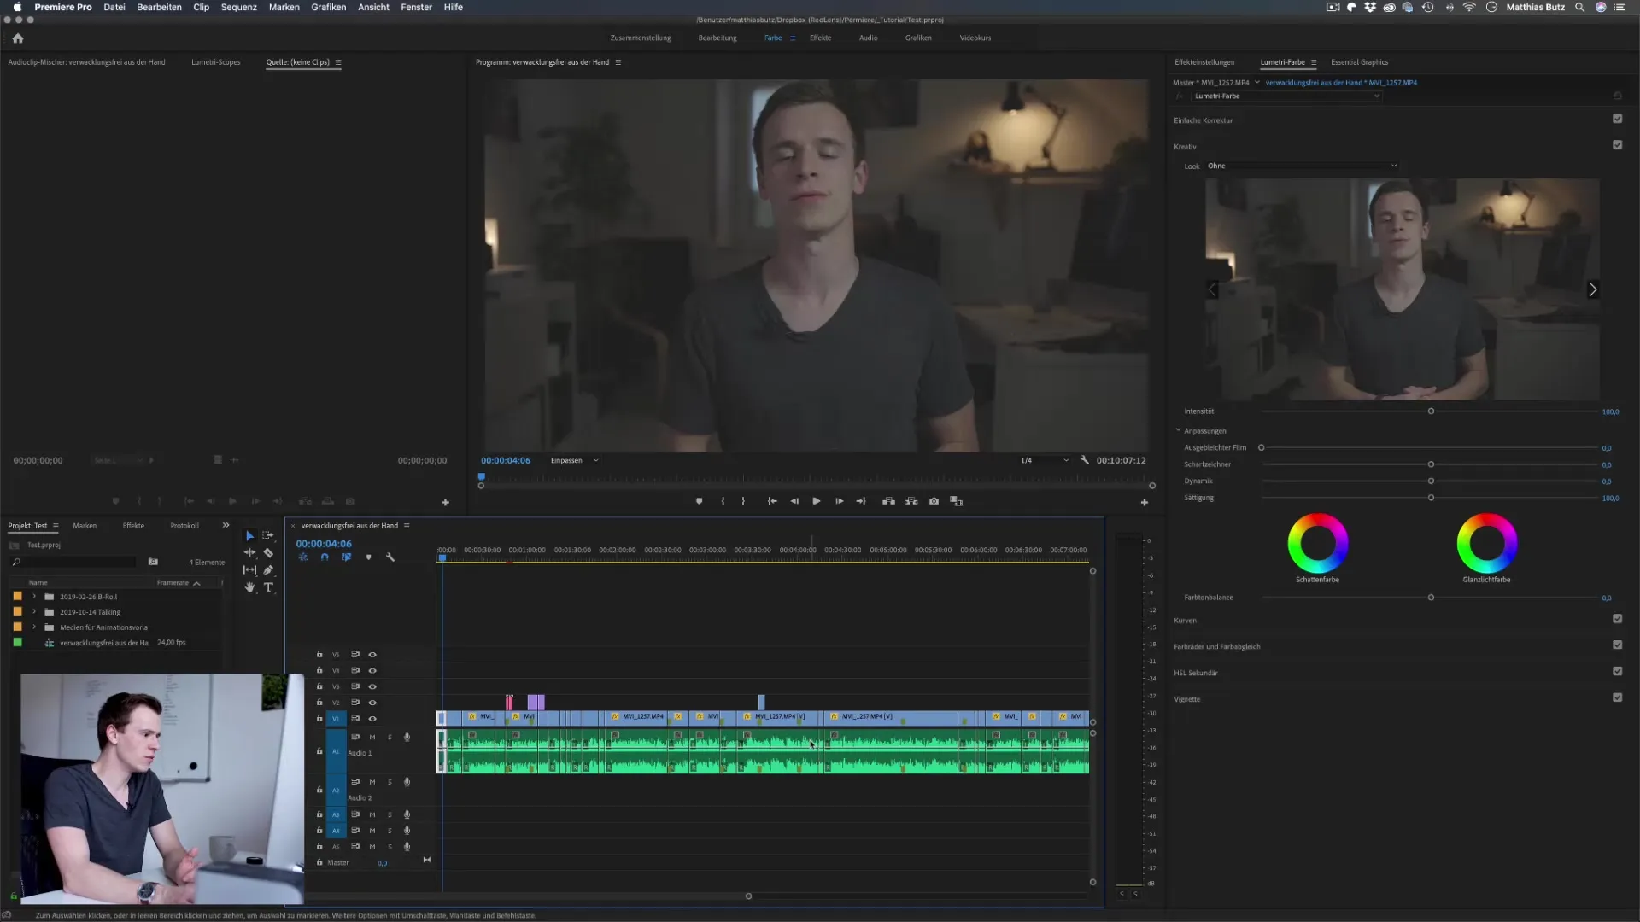Viewport: 1640px width, 922px height.
Task: Toggle V2 track output eye
Action: (x=372, y=703)
